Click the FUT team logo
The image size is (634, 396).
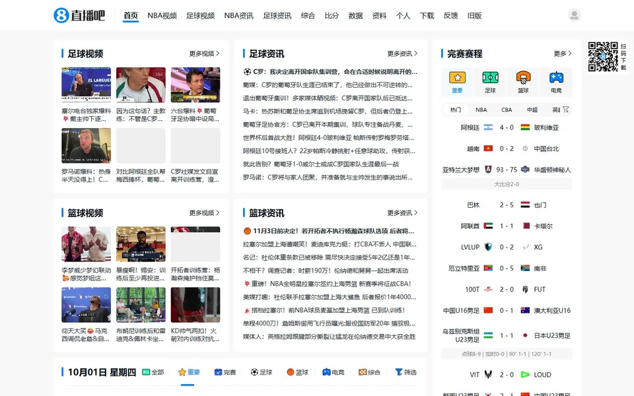coord(525,289)
